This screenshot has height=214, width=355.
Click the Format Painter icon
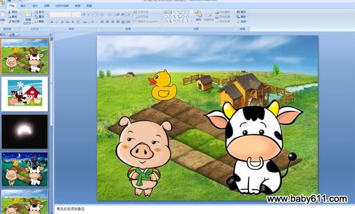9,21
